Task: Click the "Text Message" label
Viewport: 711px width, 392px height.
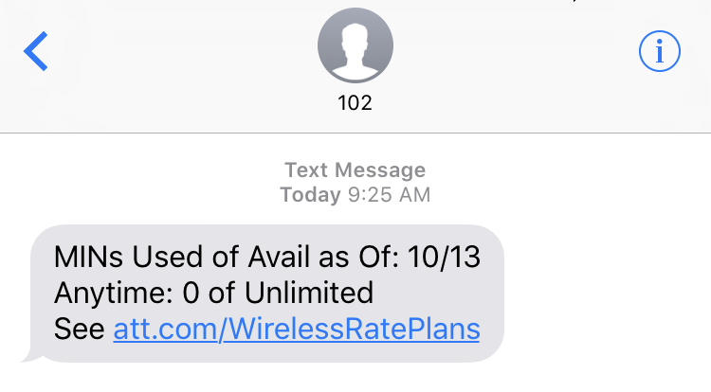Action: [355, 171]
